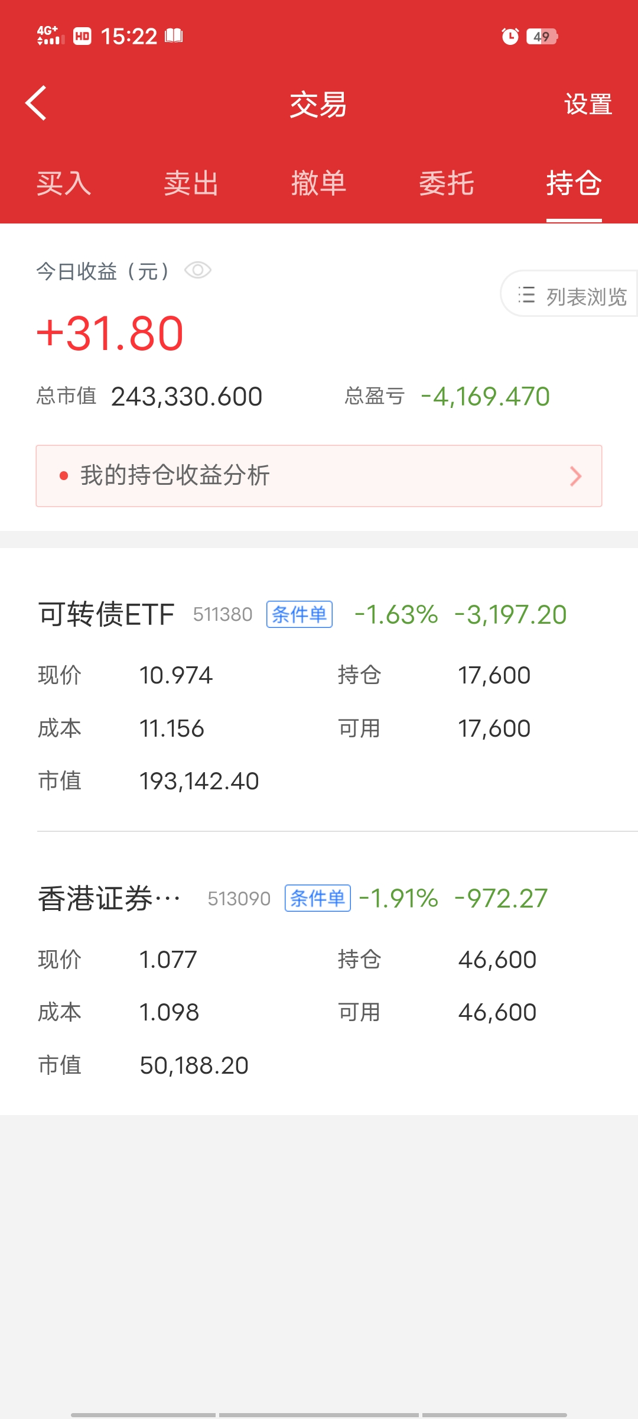Tap the battery indicator icon
638x1419 pixels.
coord(542,37)
